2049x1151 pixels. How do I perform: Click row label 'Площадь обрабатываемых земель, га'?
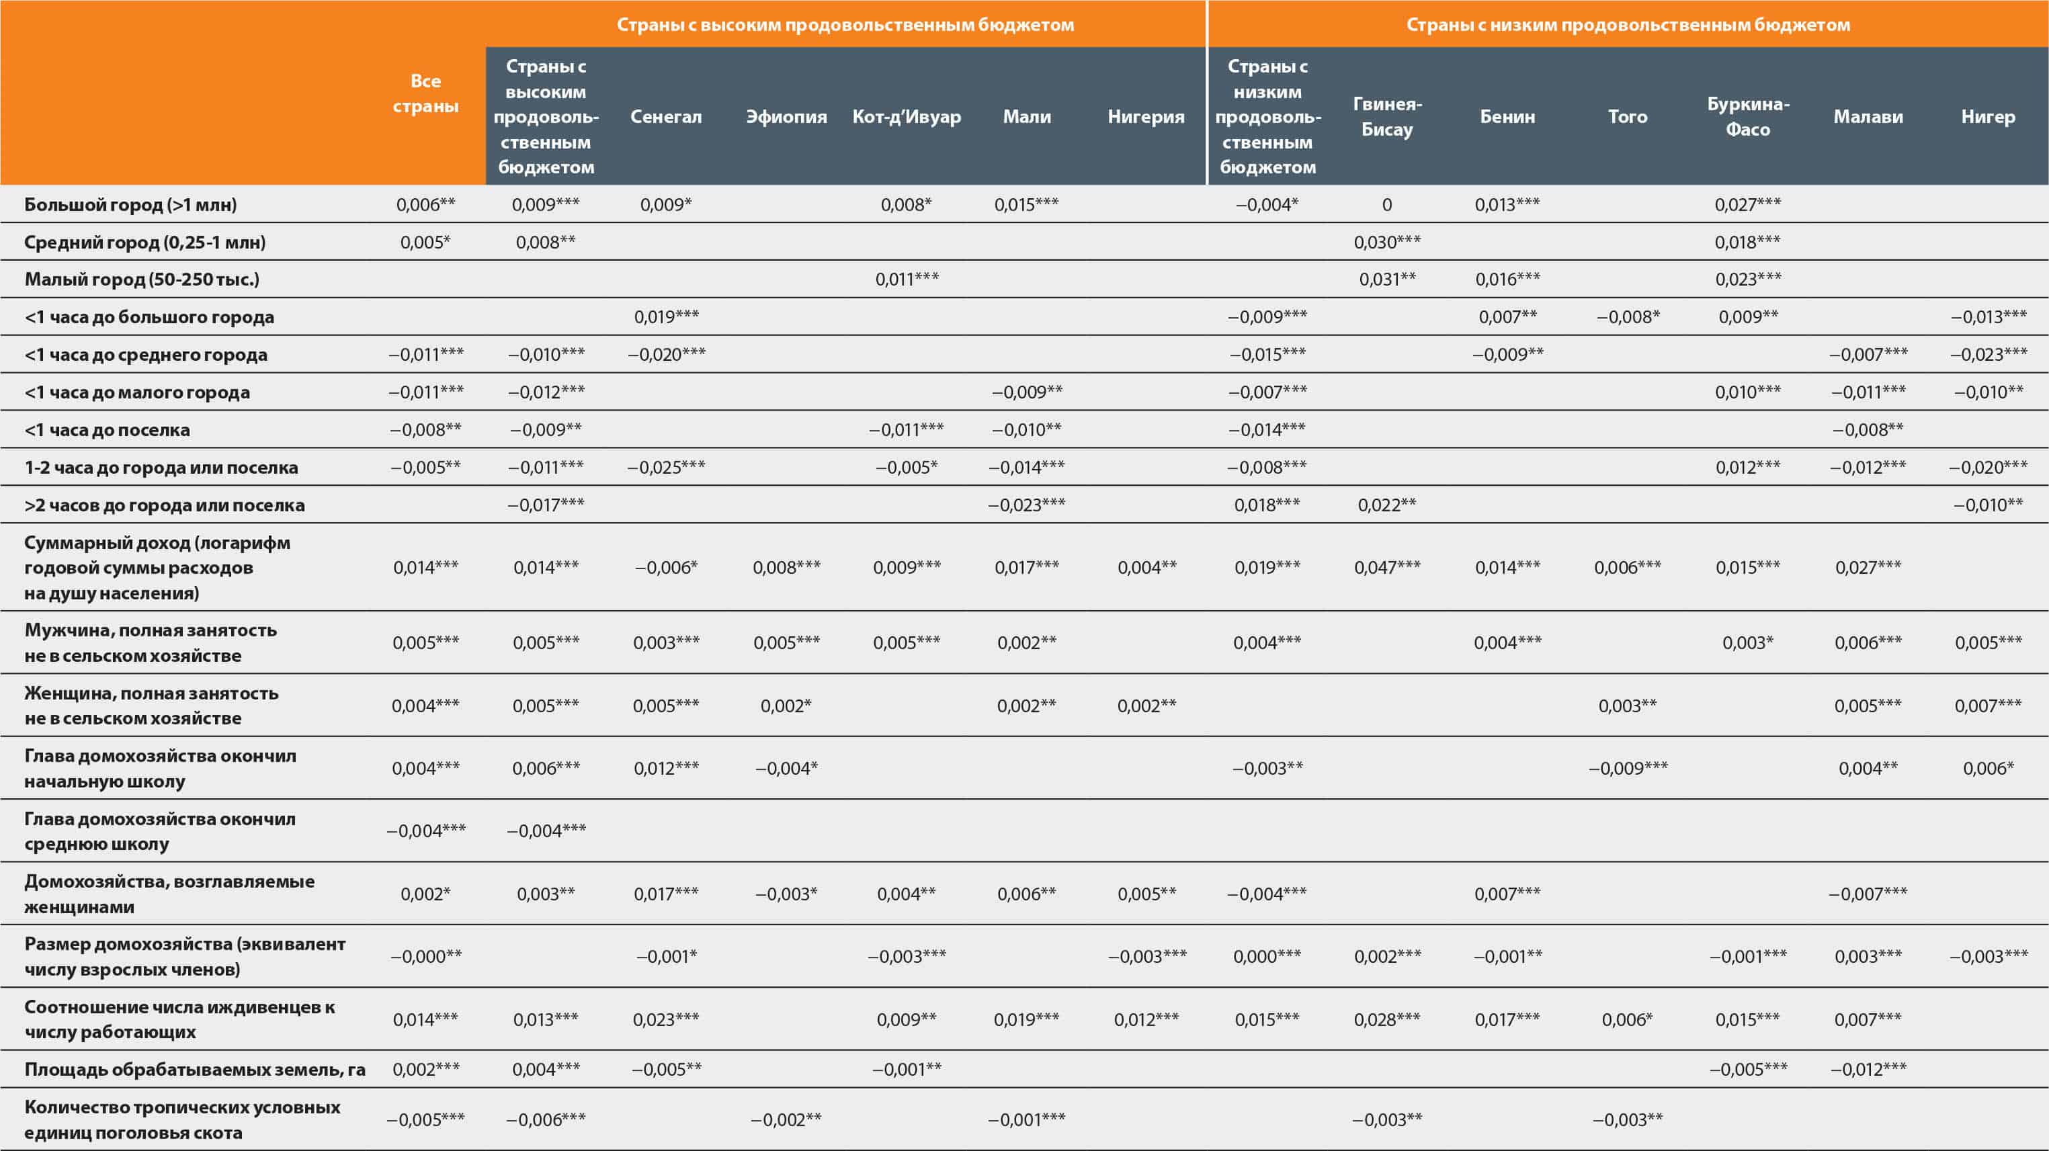[x=195, y=1069]
